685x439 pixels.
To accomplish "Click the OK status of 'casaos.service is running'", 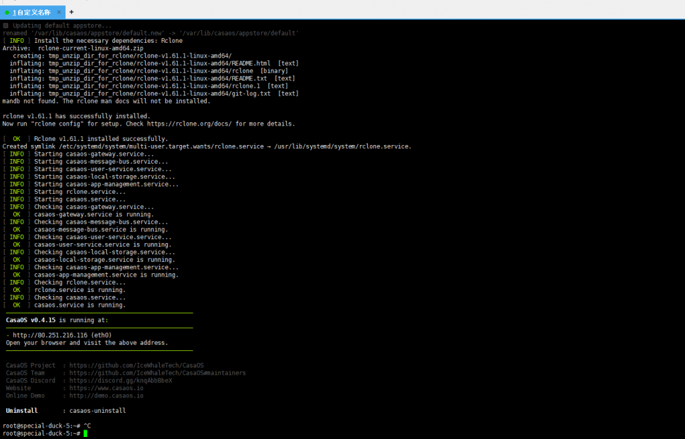I will [x=16, y=305].
